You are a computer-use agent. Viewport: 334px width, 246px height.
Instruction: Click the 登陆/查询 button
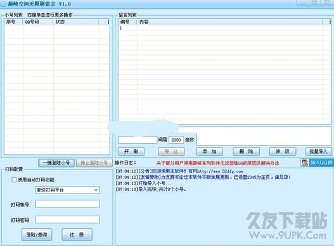click(37, 235)
